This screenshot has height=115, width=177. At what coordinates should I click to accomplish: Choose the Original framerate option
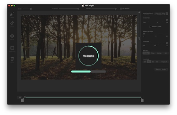coord(164,62)
